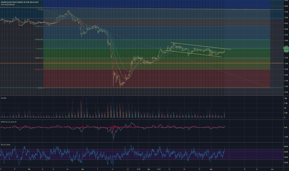Image resolution: width=289 pixels, height=171 pixels.
Task: Select the blue RSI line plot
Action: (x=113, y=155)
